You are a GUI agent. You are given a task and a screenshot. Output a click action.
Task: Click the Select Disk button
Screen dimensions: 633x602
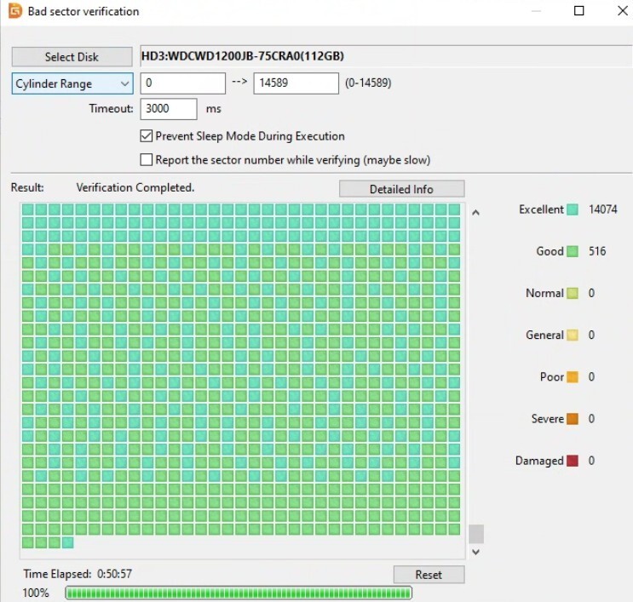(x=72, y=57)
